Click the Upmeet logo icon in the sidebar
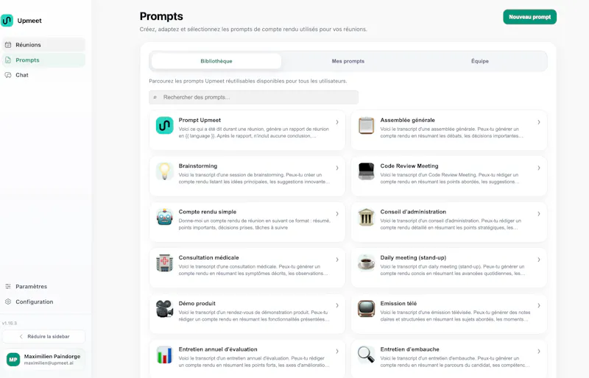The image size is (589, 378). coord(7,21)
